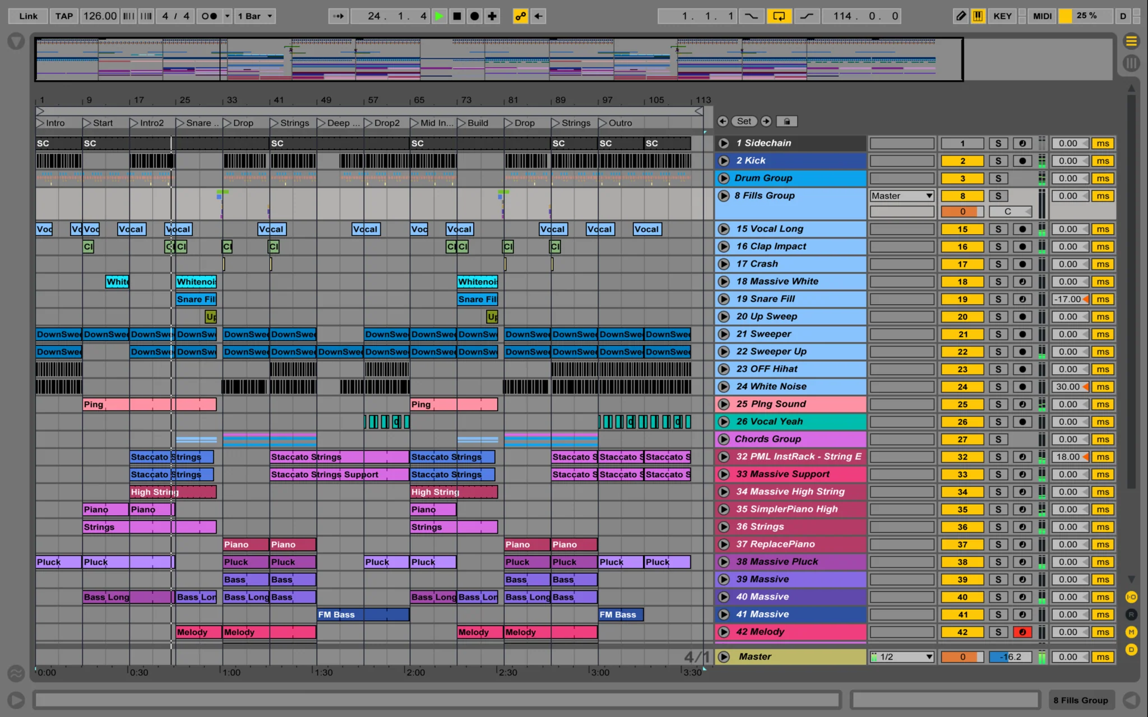Click the 19 Snare Fill delay value -17.00

1070,299
